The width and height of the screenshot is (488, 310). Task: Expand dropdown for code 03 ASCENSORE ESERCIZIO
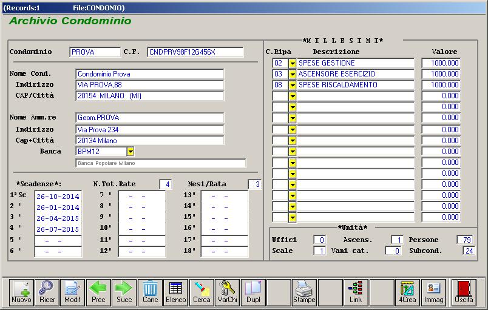point(292,74)
